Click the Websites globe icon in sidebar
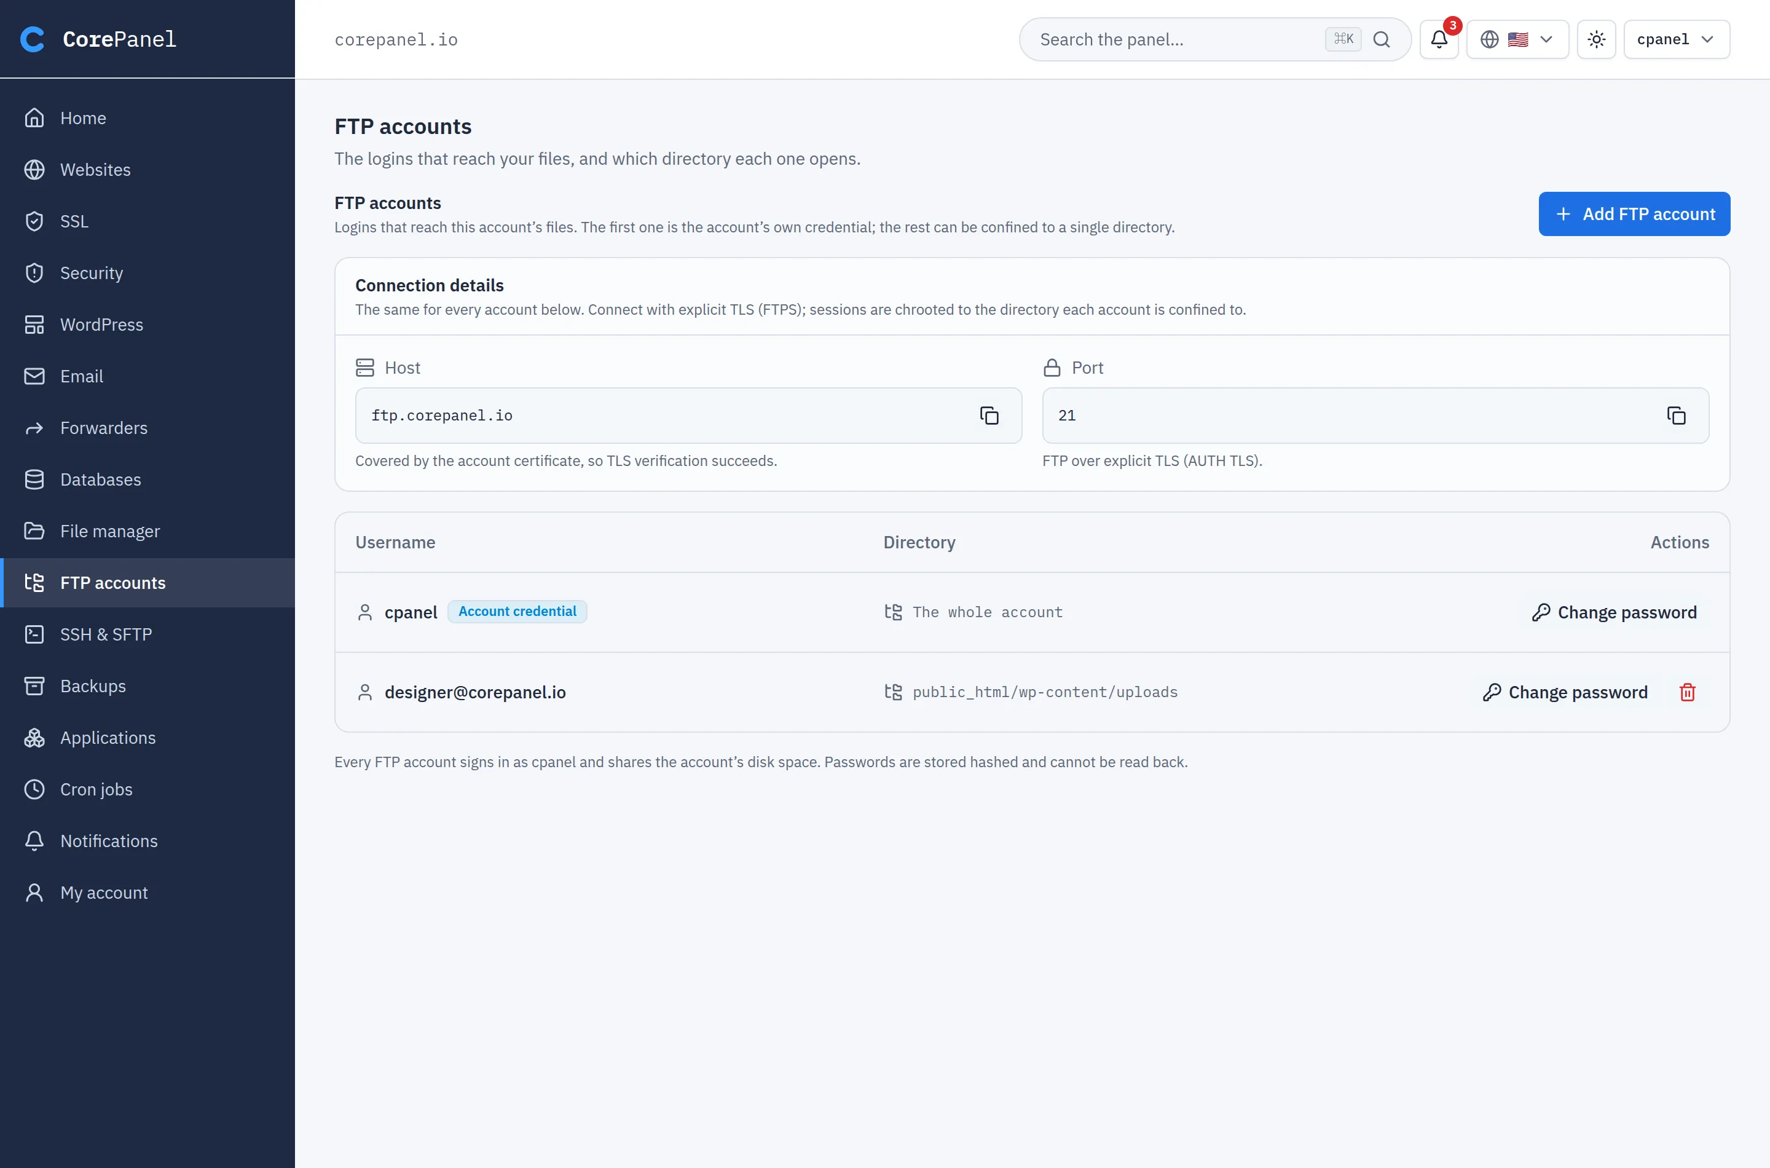 click(x=34, y=170)
